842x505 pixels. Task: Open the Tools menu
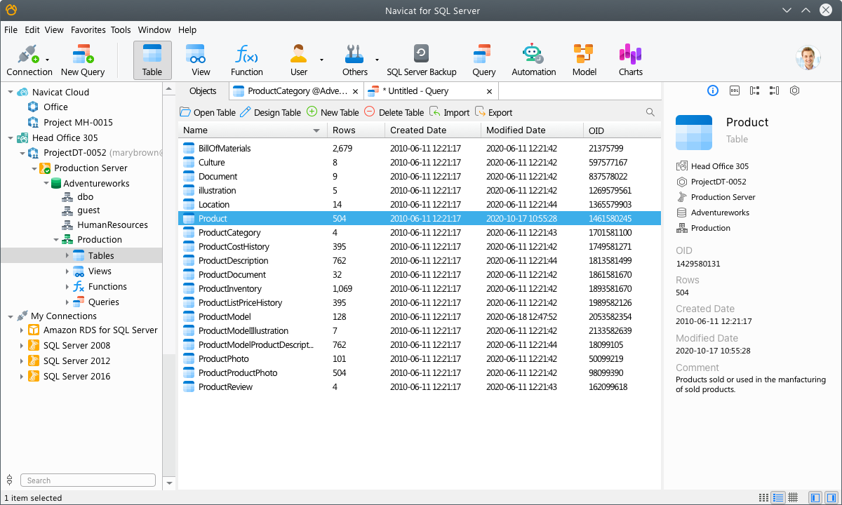[121, 30]
